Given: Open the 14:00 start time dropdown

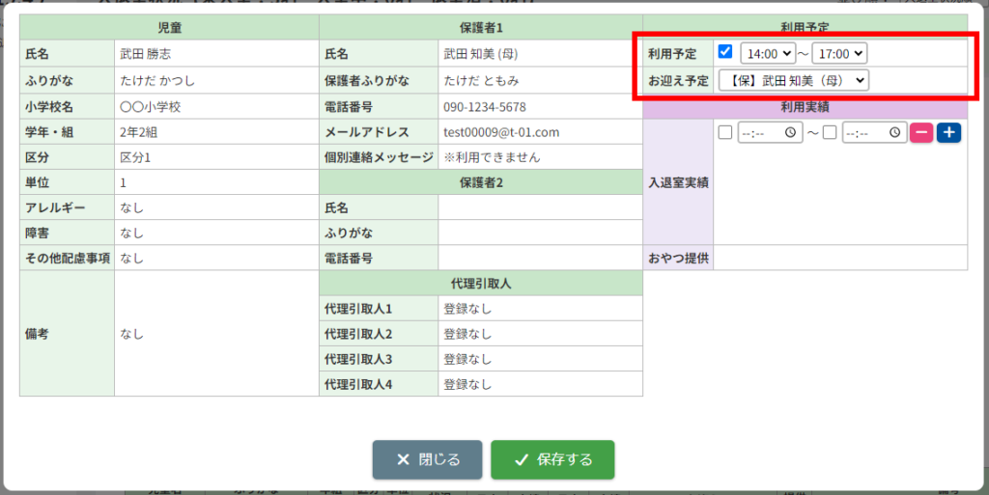Looking at the screenshot, I should (x=768, y=53).
